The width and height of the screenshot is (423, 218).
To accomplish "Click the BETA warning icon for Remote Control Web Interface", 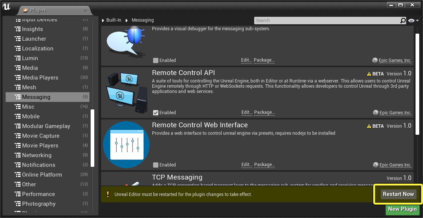I will pos(369,126).
